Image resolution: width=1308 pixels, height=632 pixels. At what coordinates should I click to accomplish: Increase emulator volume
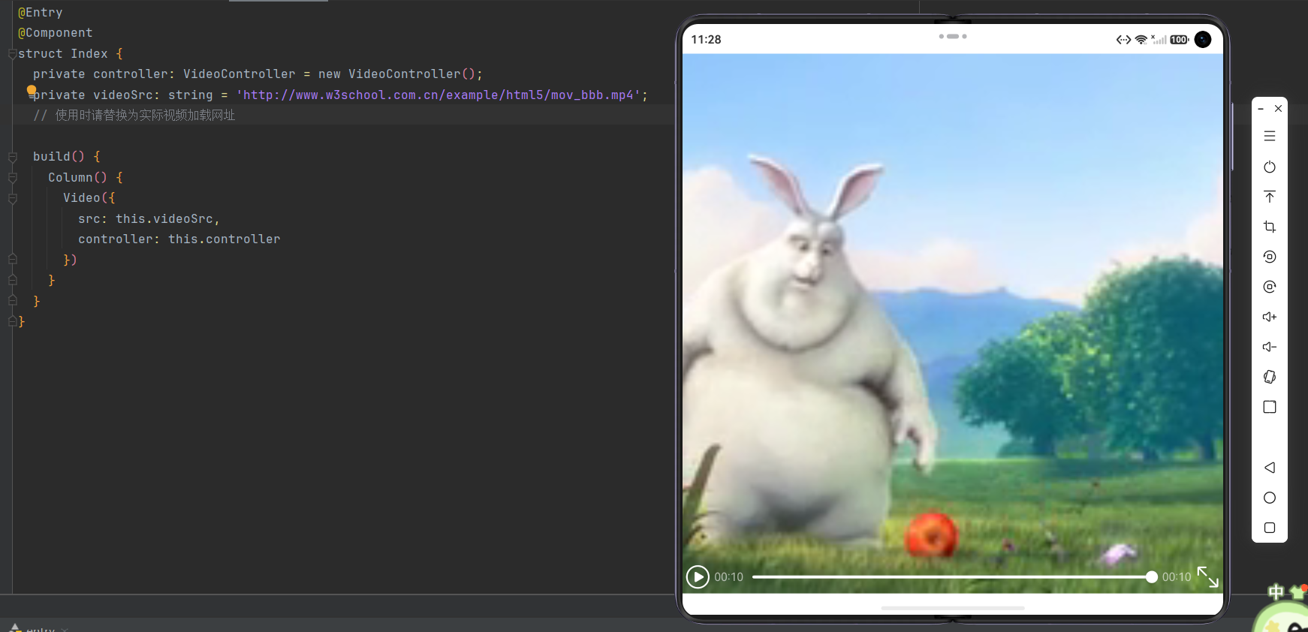tap(1270, 317)
